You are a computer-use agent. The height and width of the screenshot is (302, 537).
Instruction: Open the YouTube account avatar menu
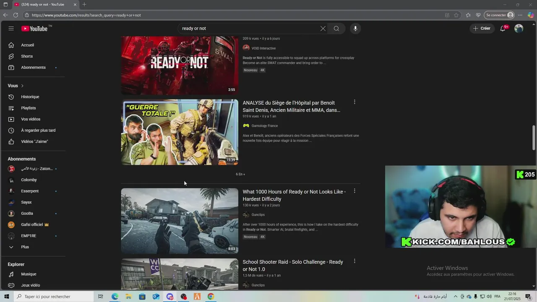519,29
